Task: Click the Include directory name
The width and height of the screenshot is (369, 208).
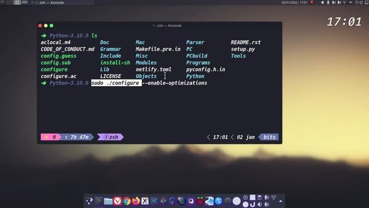Action: tap(111, 56)
